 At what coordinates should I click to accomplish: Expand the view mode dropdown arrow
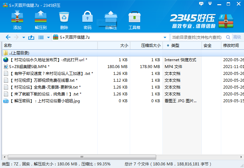(48, 37)
